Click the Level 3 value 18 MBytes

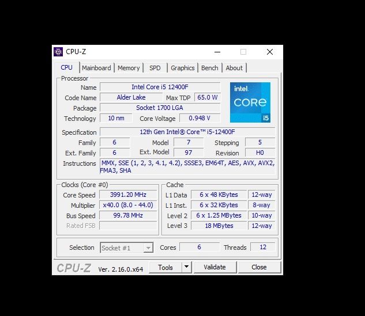(219, 226)
